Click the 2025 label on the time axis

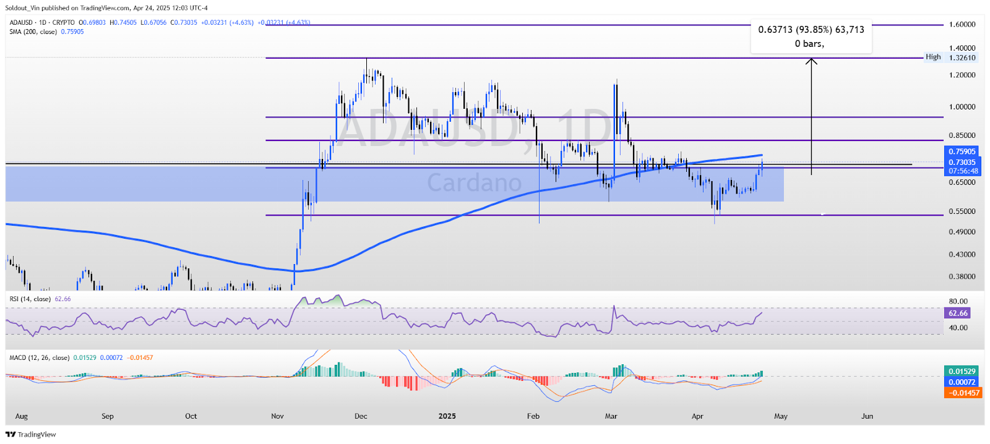(x=447, y=416)
